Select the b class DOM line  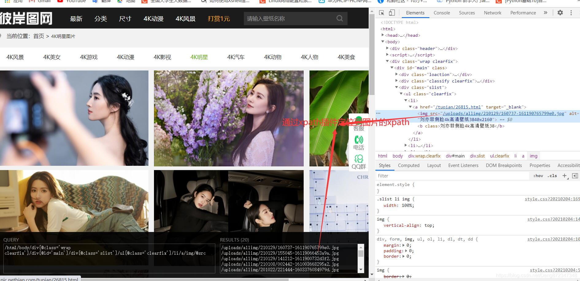pyautogui.click(x=461, y=126)
